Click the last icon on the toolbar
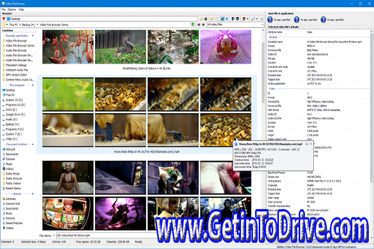Viewport: 374px width, 249px height. [262, 19]
